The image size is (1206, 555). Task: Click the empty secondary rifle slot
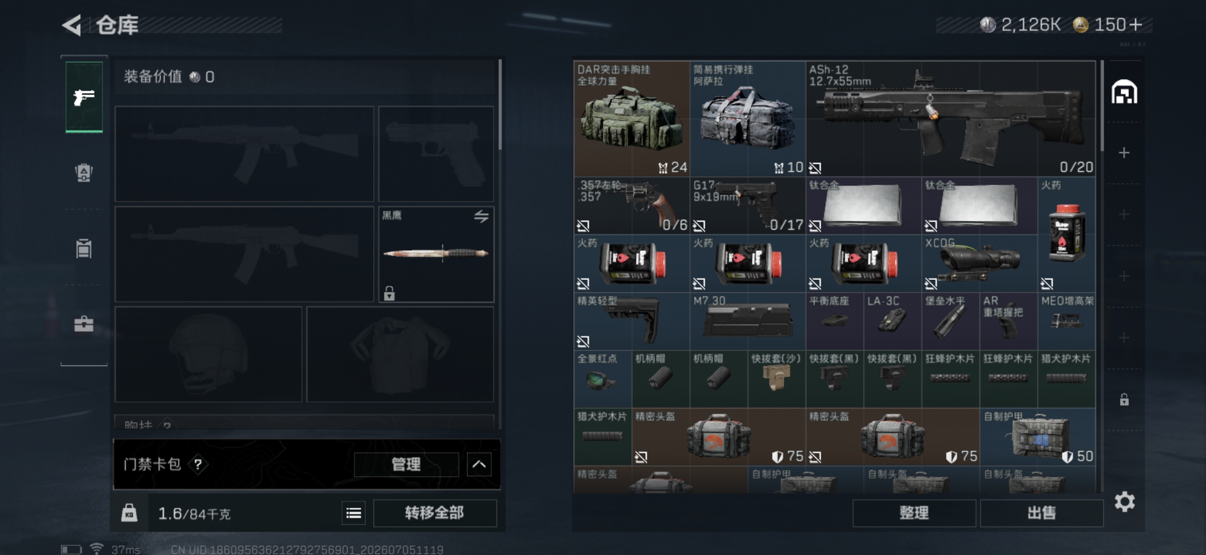tap(244, 254)
